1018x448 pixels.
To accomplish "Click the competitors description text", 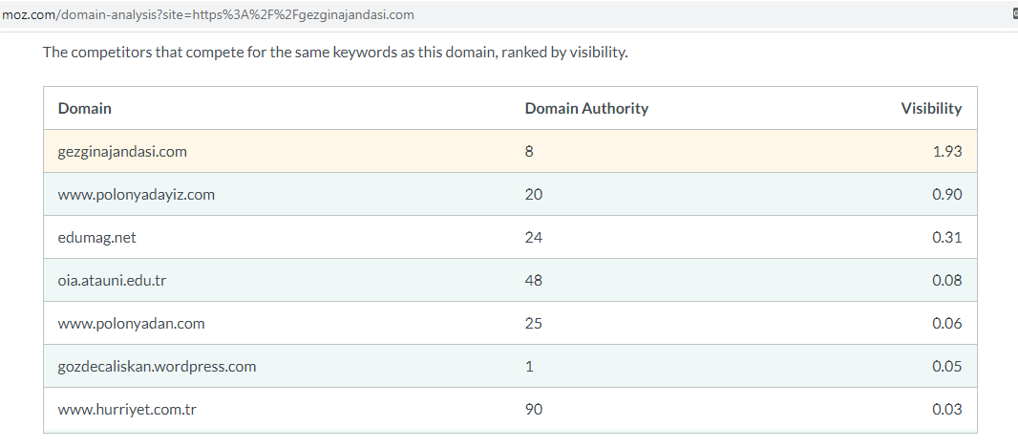I will click(335, 52).
